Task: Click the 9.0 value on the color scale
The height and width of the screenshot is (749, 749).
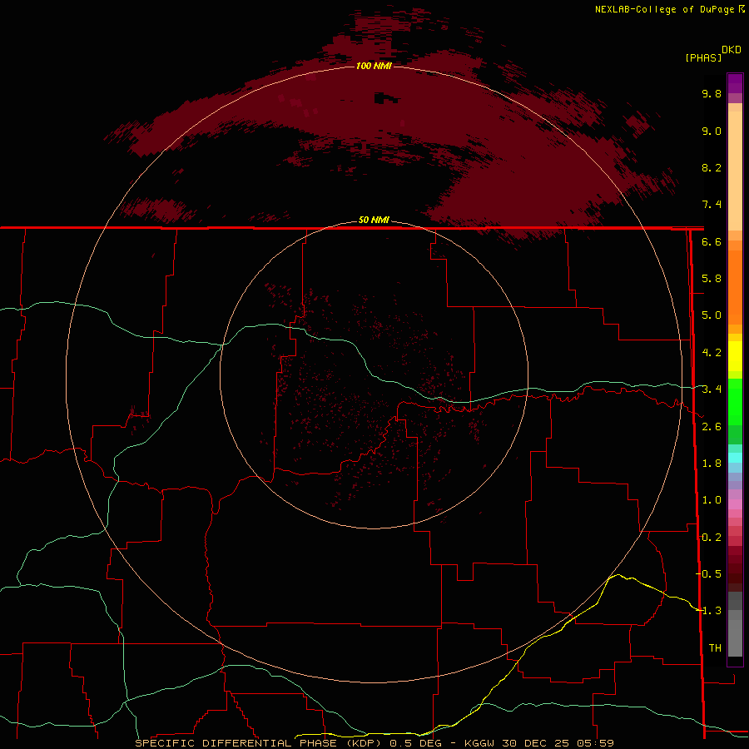Action: [712, 131]
